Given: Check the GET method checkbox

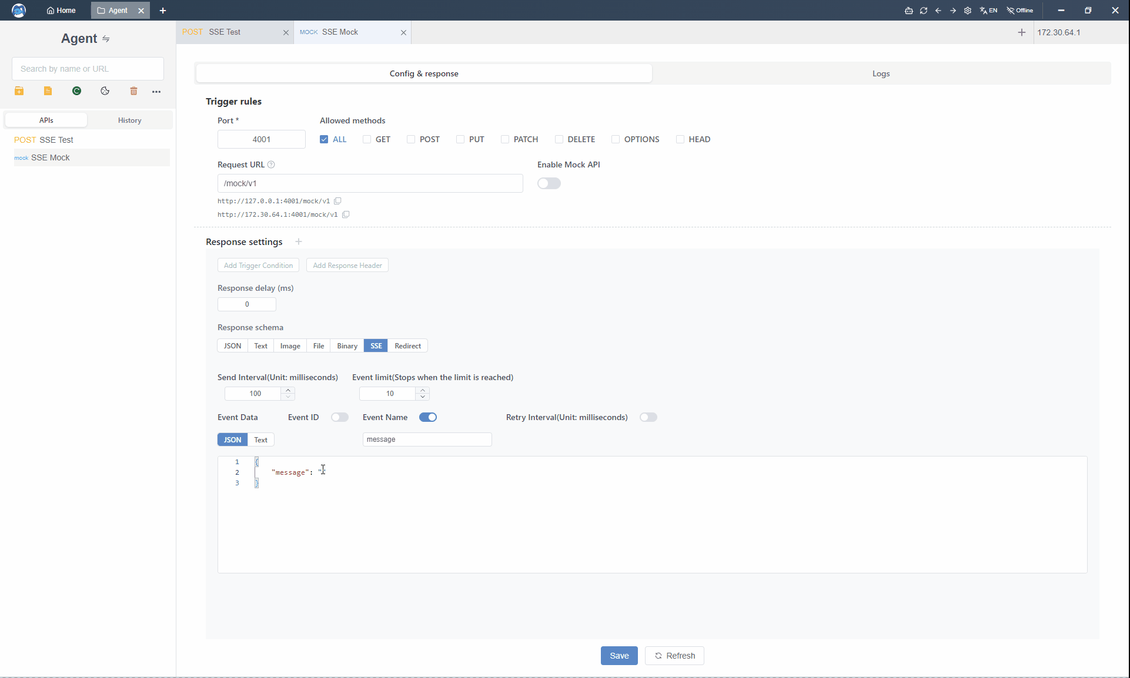Looking at the screenshot, I should [367, 139].
